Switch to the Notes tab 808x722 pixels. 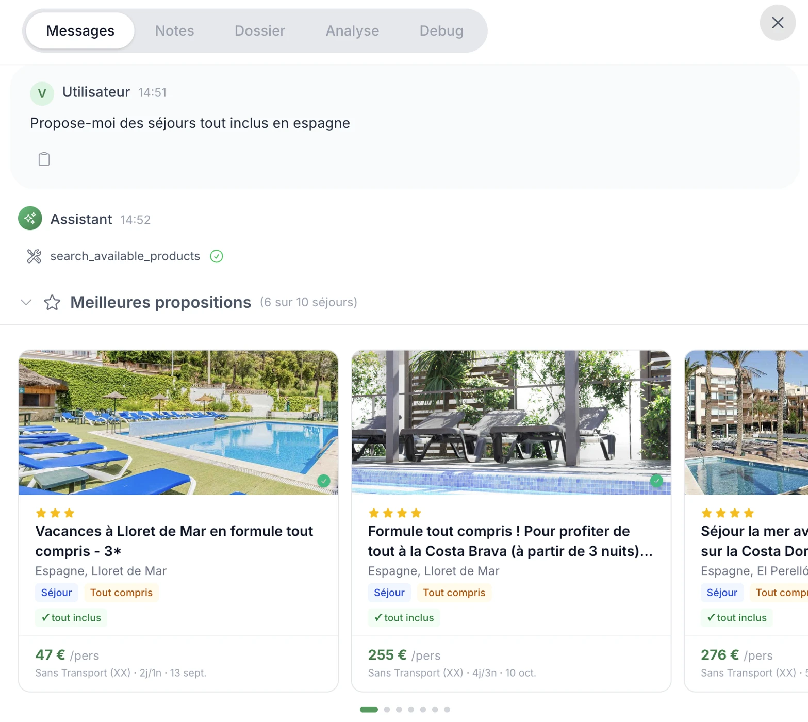[x=174, y=30]
